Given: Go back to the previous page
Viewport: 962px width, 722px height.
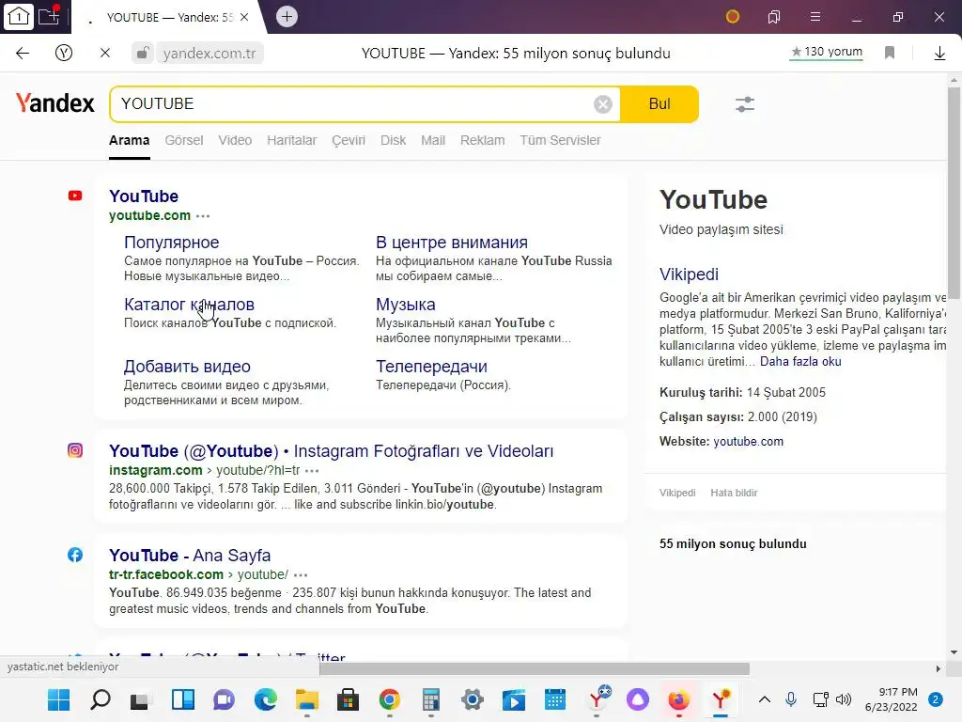Looking at the screenshot, I should click(23, 54).
